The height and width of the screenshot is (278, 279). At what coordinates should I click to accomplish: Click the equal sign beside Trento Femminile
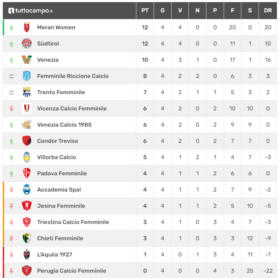point(11,92)
